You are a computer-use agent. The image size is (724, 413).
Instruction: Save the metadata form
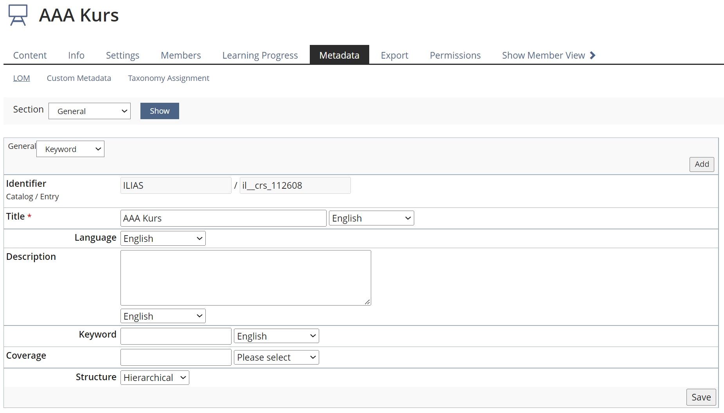point(701,397)
